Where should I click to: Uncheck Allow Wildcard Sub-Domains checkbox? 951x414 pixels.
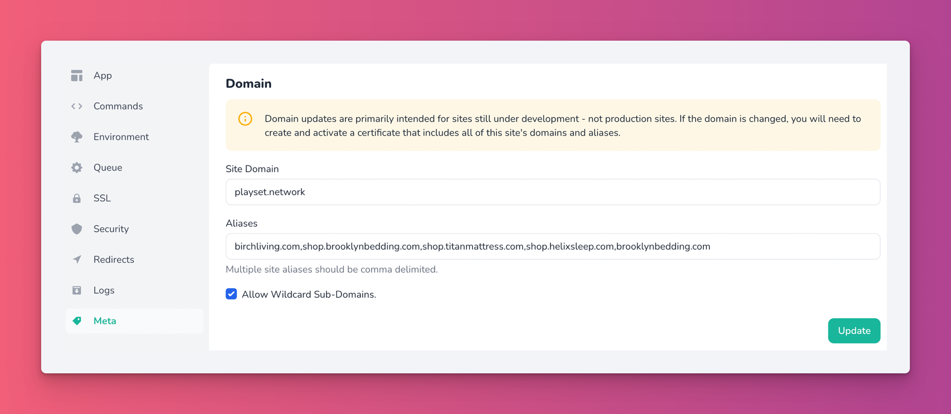pyautogui.click(x=231, y=294)
